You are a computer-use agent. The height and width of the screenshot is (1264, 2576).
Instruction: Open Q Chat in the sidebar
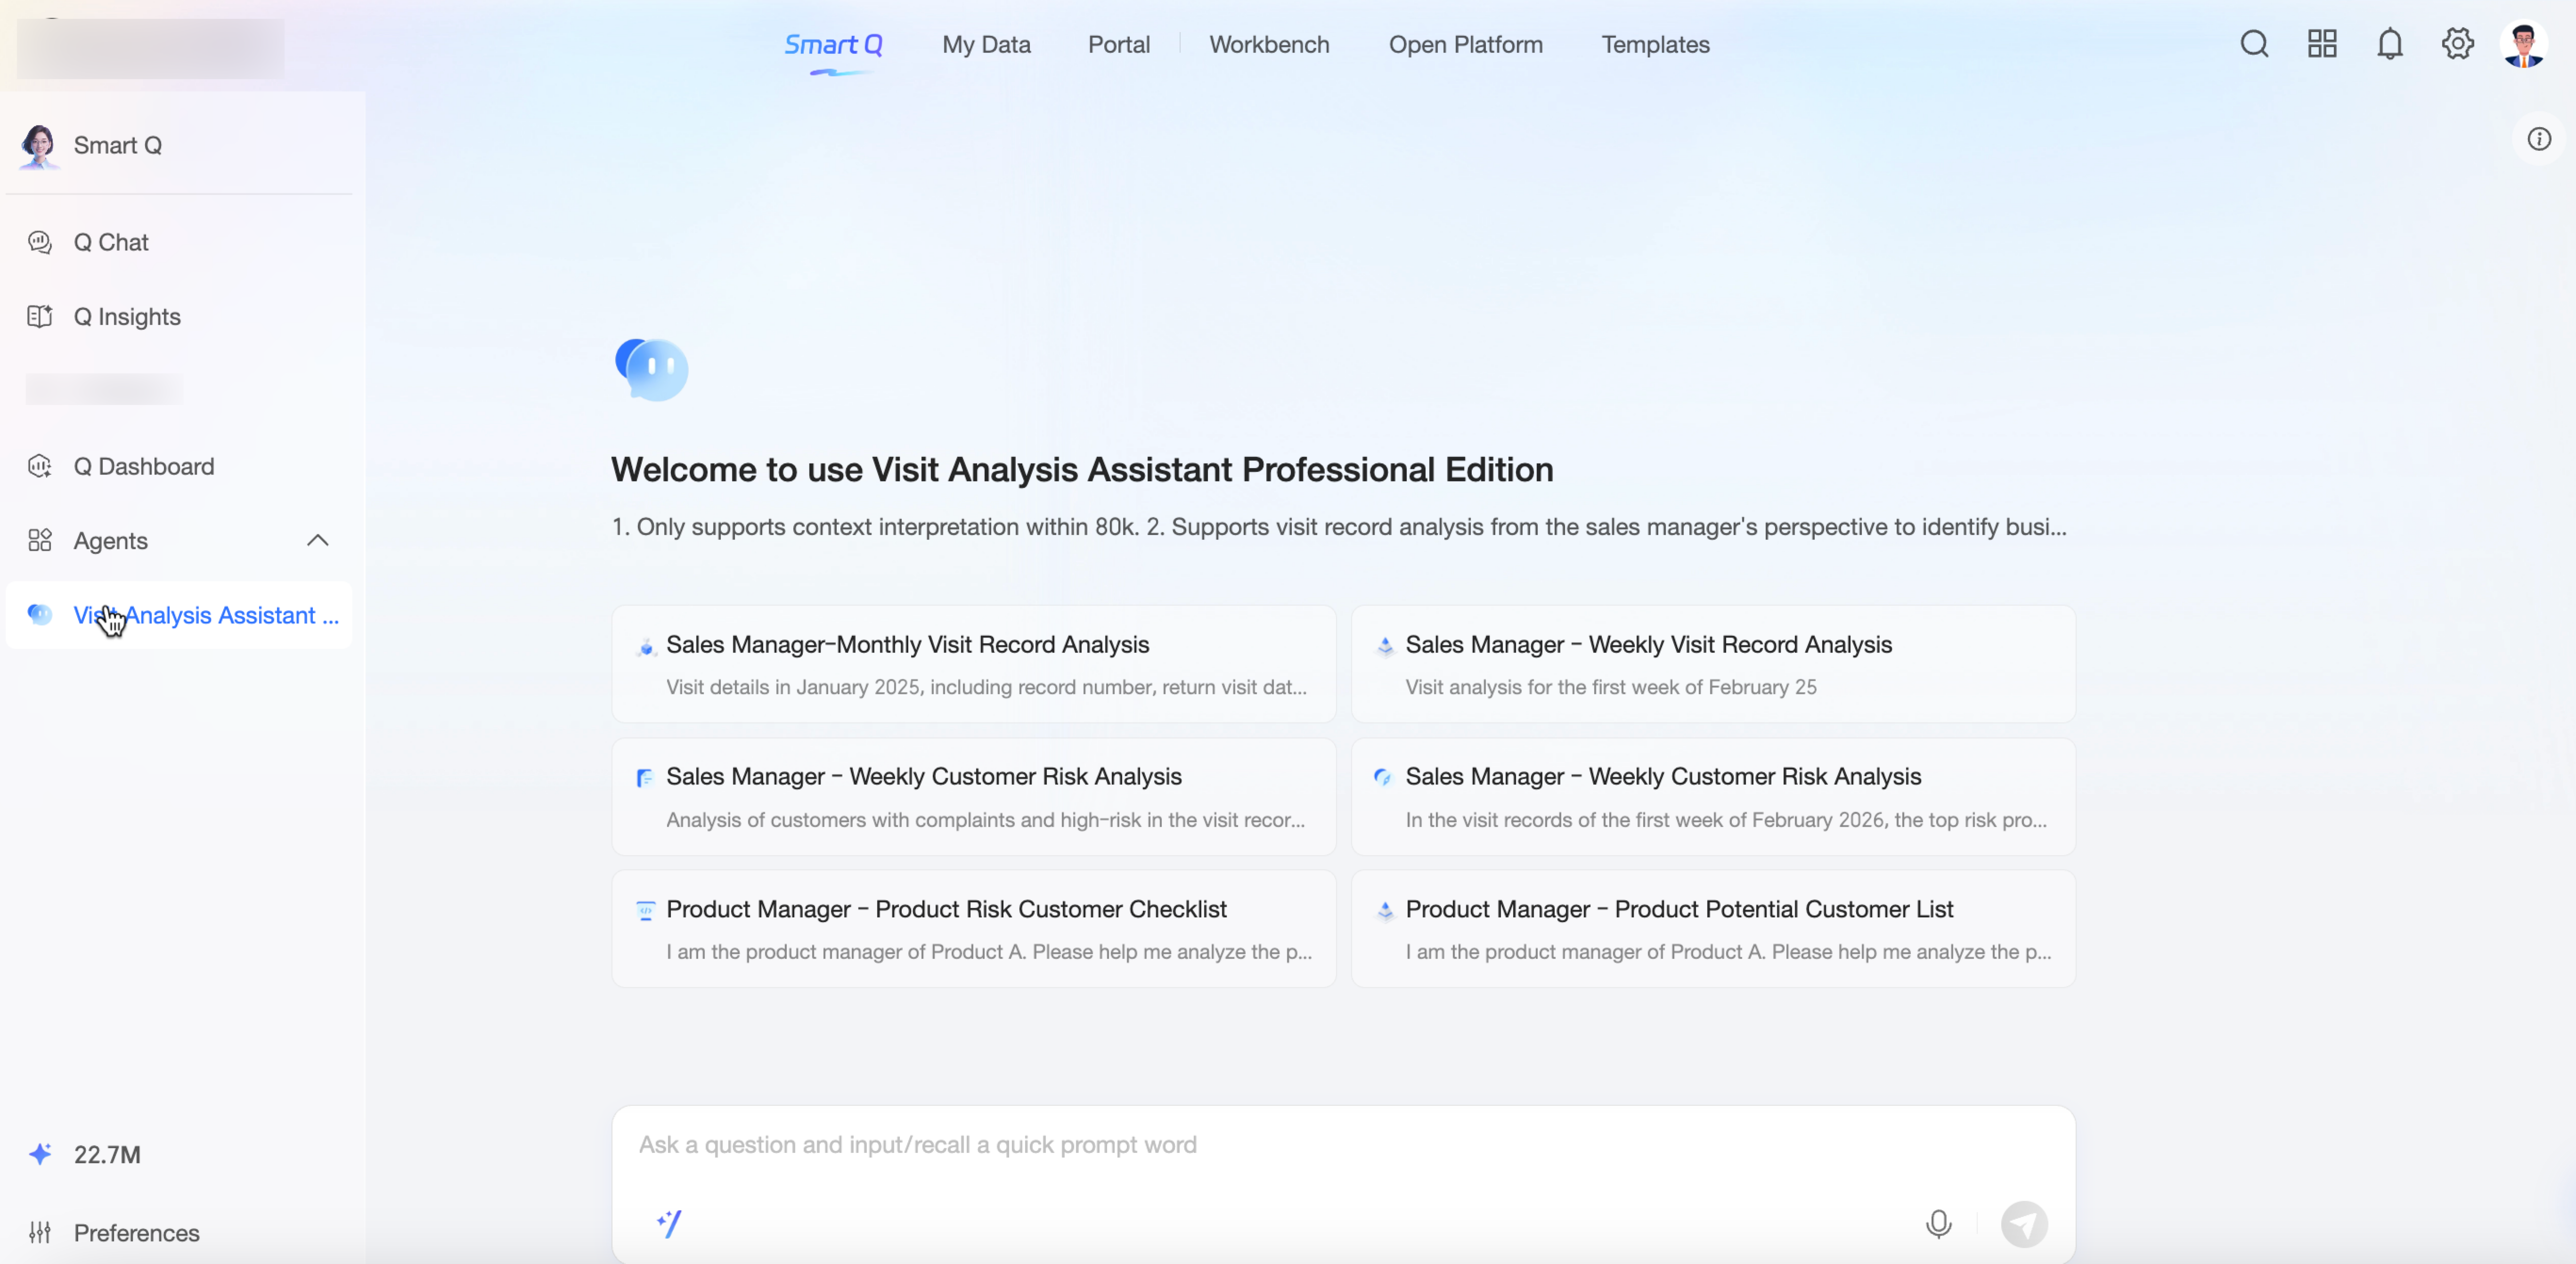click(111, 243)
